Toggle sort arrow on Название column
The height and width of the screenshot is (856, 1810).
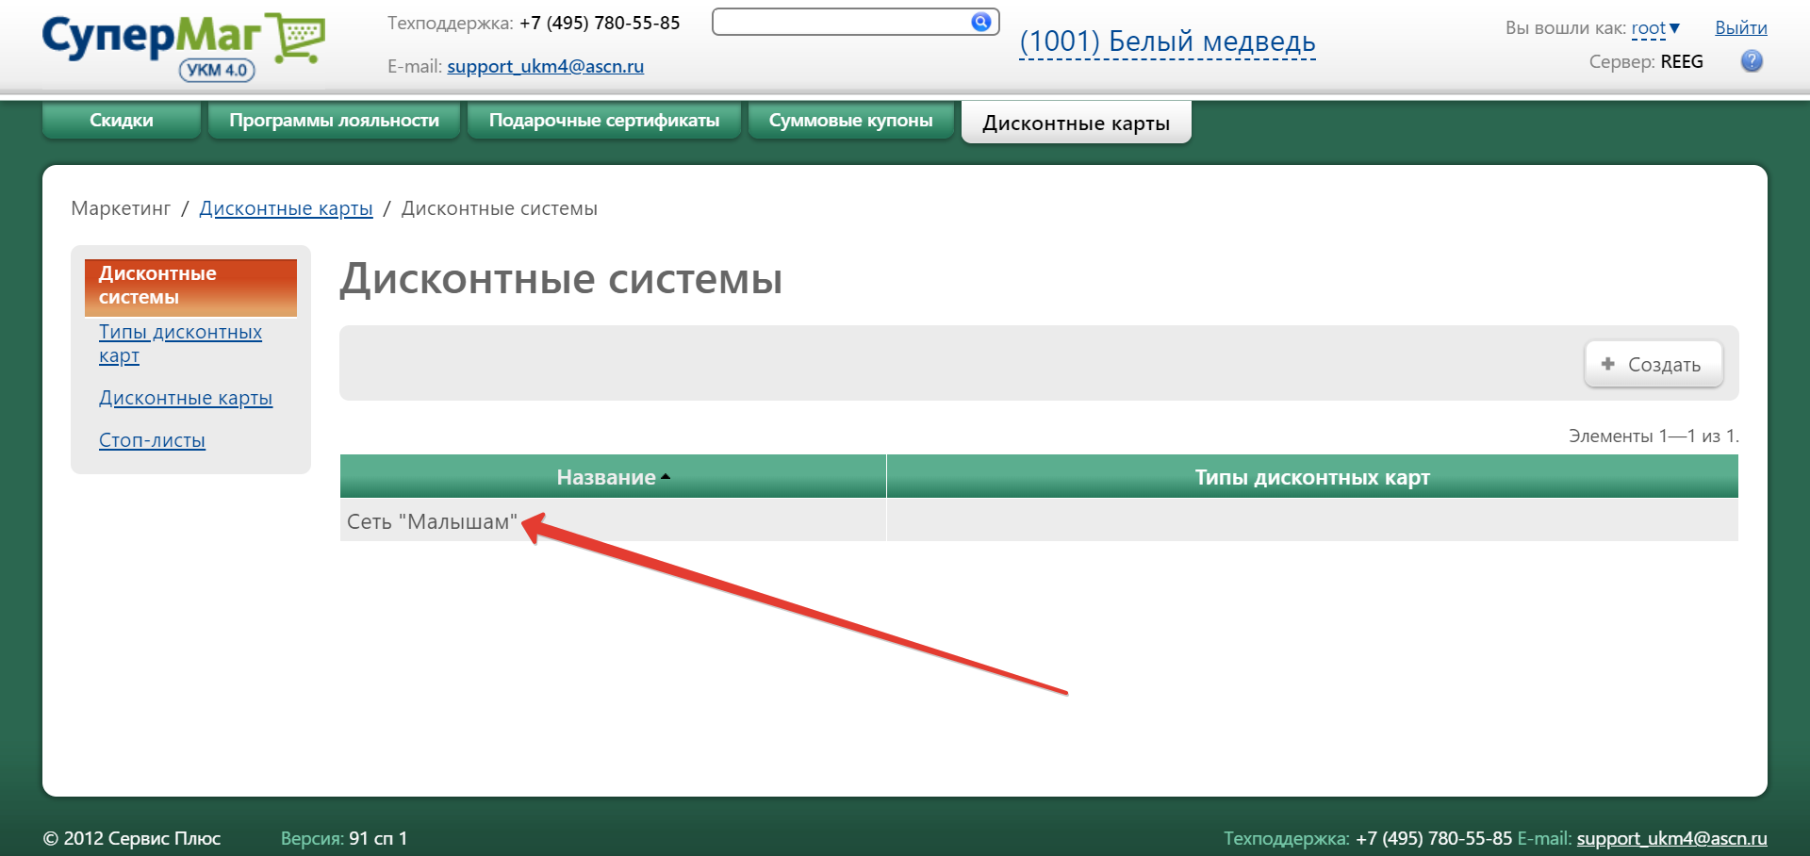pos(666,477)
